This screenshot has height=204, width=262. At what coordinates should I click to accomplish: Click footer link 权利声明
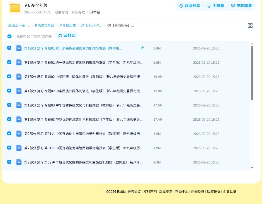150,192
